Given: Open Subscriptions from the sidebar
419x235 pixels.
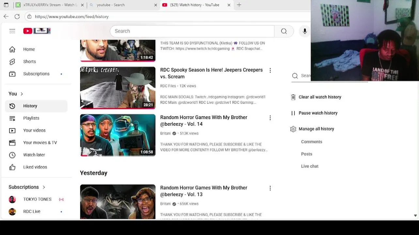Looking at the screenshot, I should tap(36, 74).
